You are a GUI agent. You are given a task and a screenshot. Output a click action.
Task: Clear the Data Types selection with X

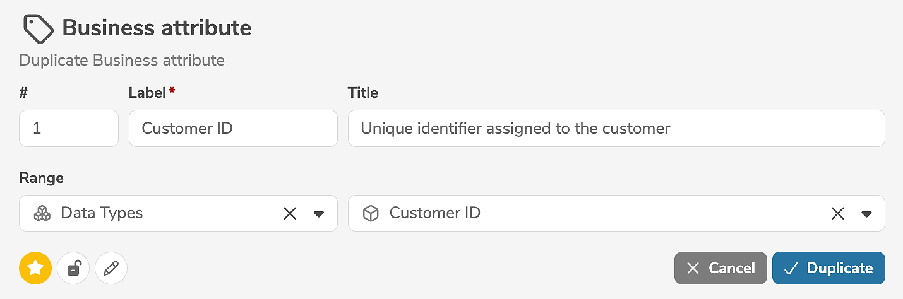290,213
